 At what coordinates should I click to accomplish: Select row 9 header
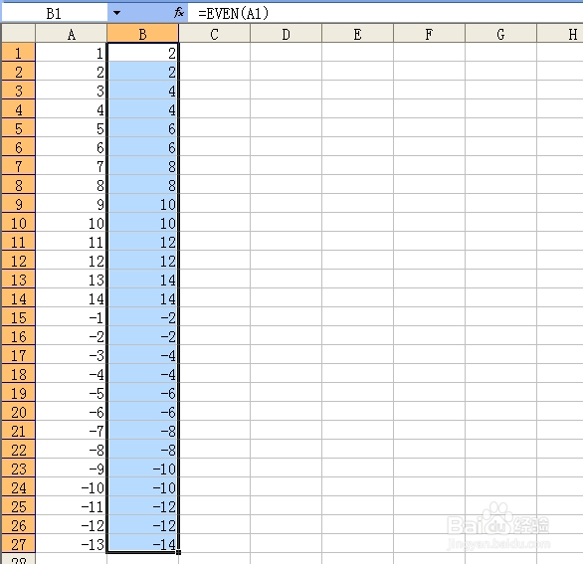[x=18, y=203]
